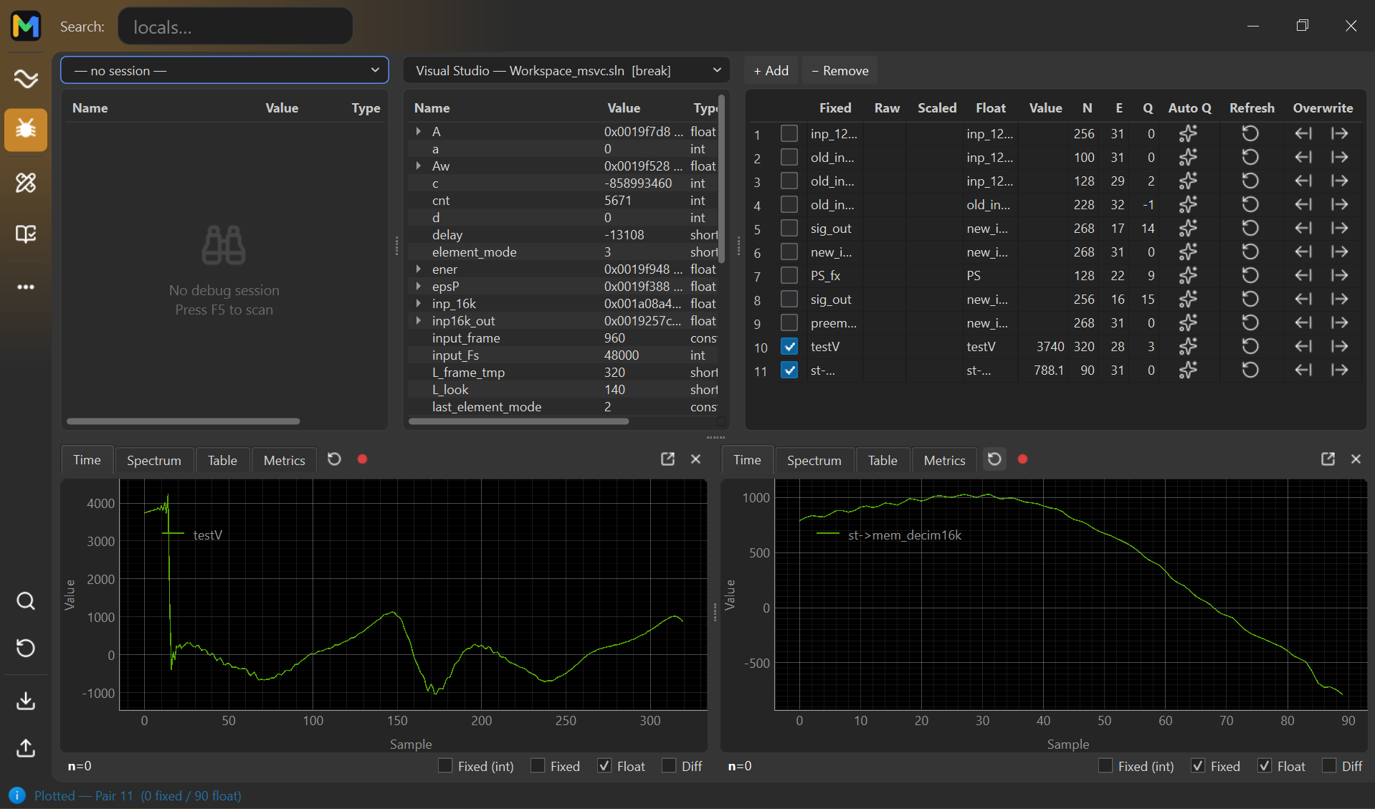
Task: Select the element_mode variable row
Action: coord(563,252)
